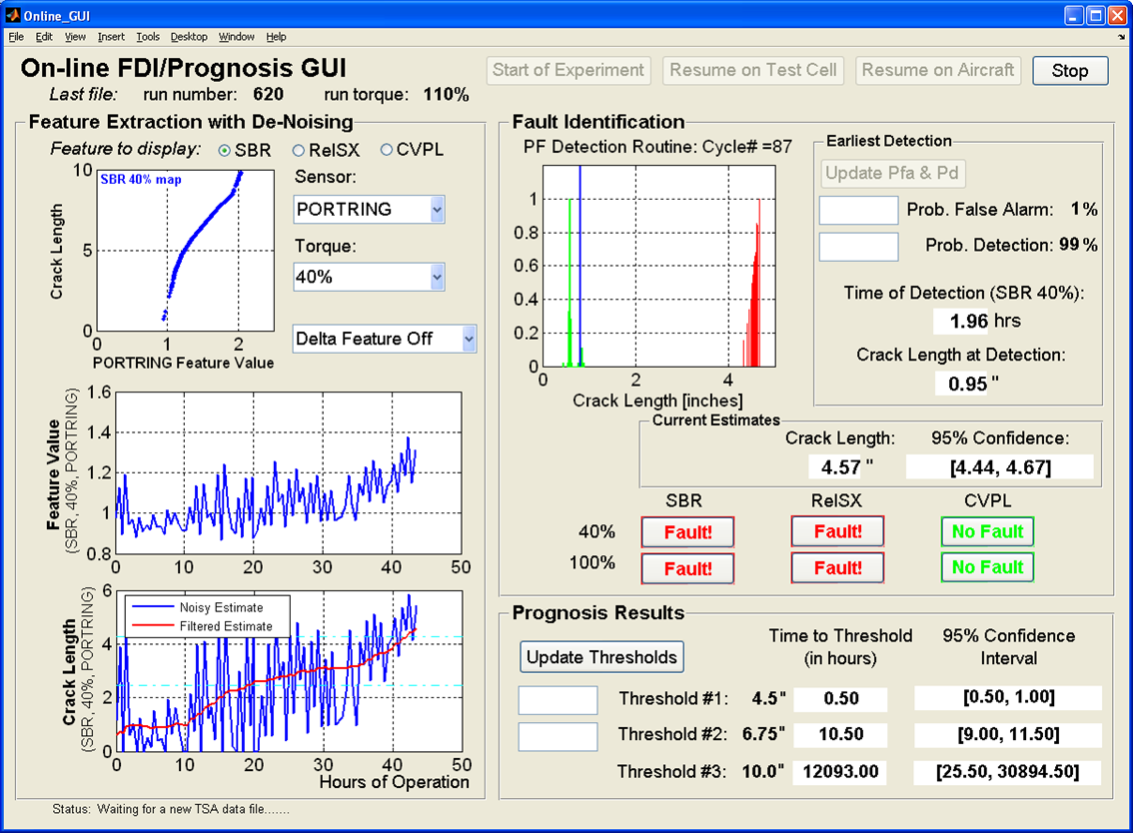Open the Tools menu
The width and height of the screenshot is (1133, 833).
(x=148, y=37)
